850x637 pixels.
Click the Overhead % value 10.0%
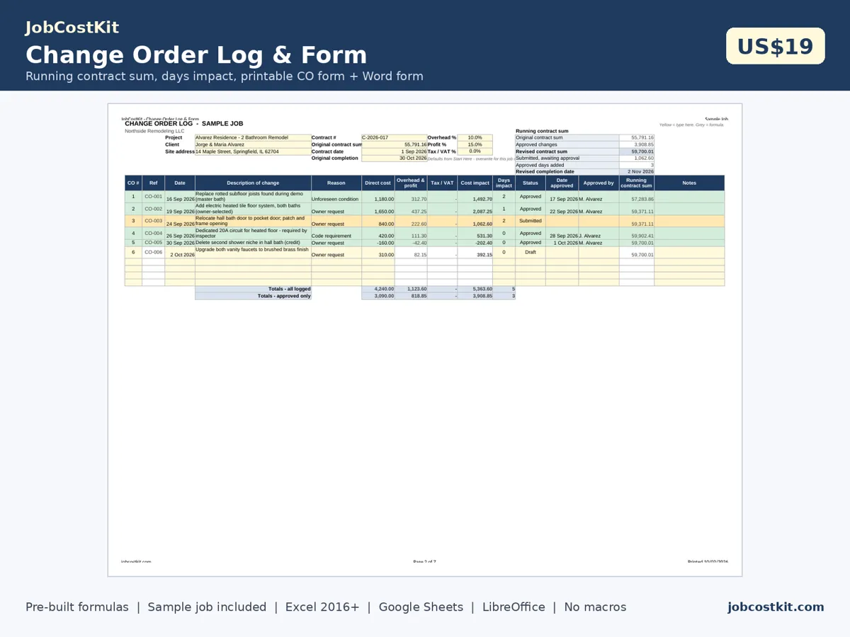tap(475, 137)
